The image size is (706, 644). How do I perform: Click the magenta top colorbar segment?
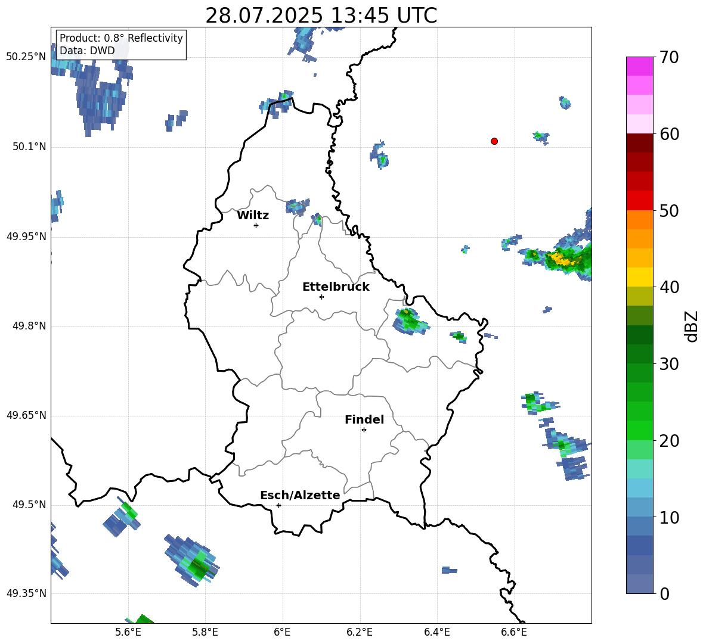tap(639, 66)
